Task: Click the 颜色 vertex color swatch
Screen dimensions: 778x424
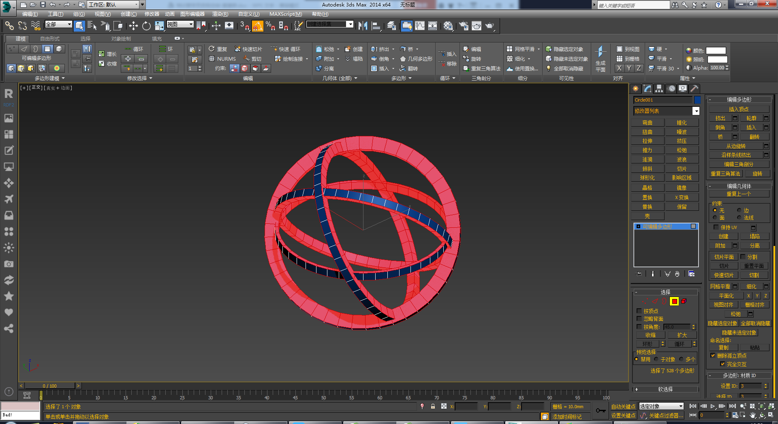Action: coord(716,51)
